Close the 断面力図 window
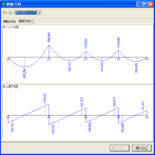 (151, 4)
